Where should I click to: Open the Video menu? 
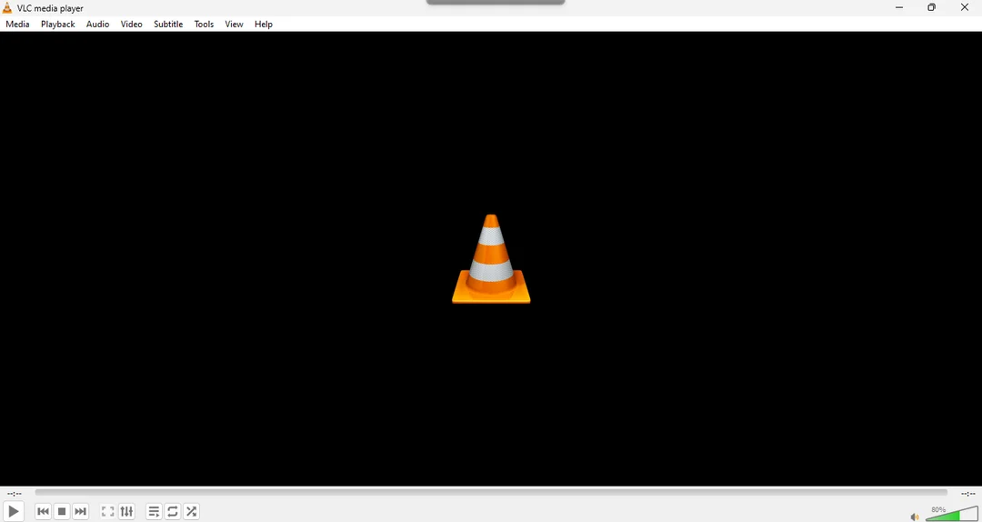pyautogui.click(x=132, y=24)
